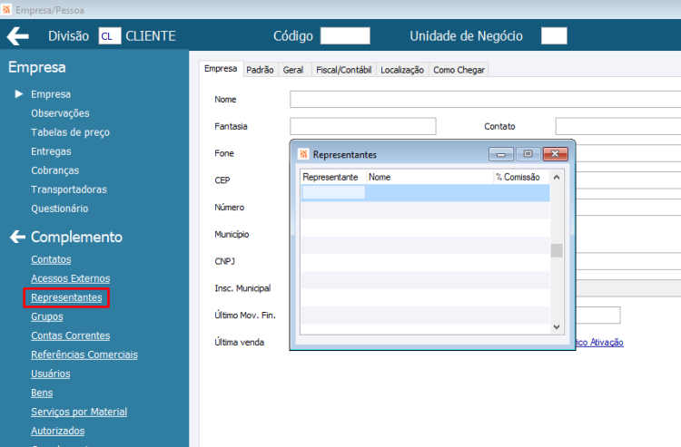Open the Fiscal/Contábil tab
Image resolution: width=681 pixels, height=447 pixels.
(343, 70)
